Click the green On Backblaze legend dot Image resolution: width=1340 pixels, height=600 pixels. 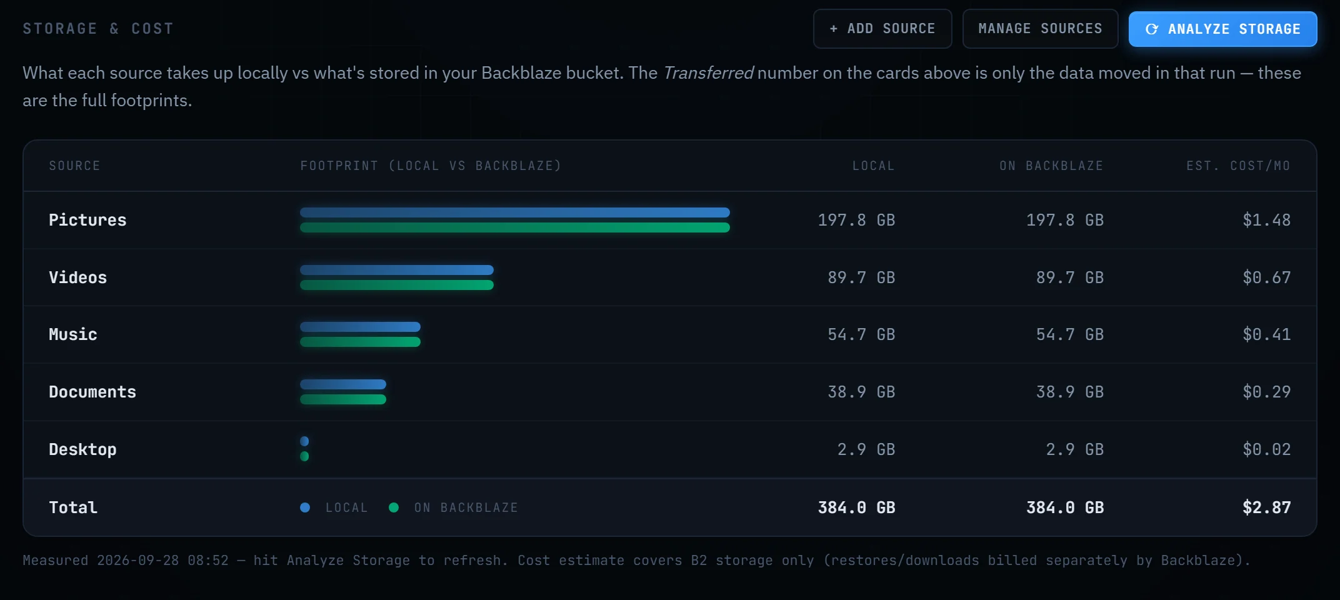(x=394, y=507)
